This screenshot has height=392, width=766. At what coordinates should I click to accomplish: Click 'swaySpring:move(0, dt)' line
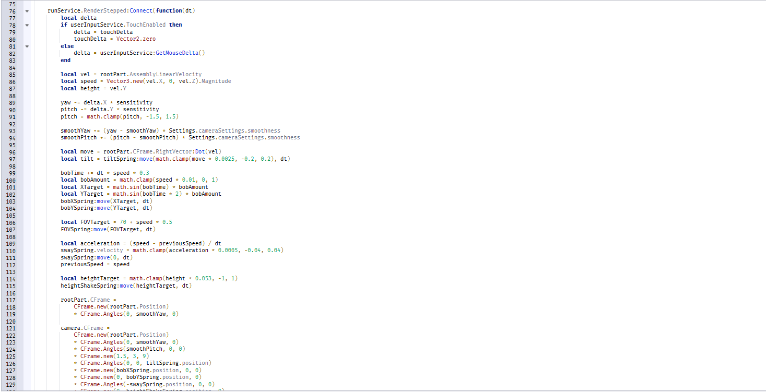(x=97, y=257)
